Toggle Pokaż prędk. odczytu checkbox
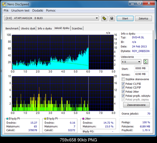Screen dimensions: 157x143 tap(123, 95)
